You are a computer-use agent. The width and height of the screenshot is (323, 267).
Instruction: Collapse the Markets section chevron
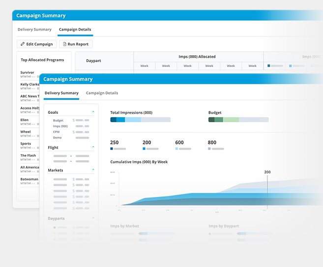pos(93,169)
